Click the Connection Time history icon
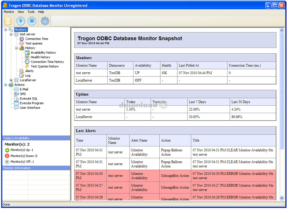The image size is (287, 209). coord(27,62)
